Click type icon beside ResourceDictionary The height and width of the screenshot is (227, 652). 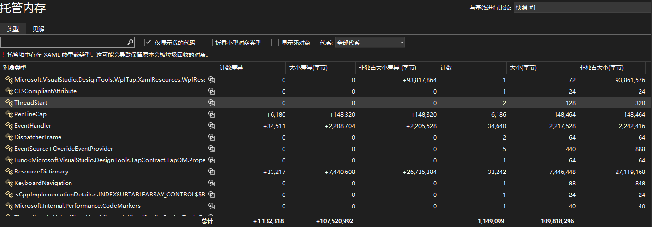point(9,172)
